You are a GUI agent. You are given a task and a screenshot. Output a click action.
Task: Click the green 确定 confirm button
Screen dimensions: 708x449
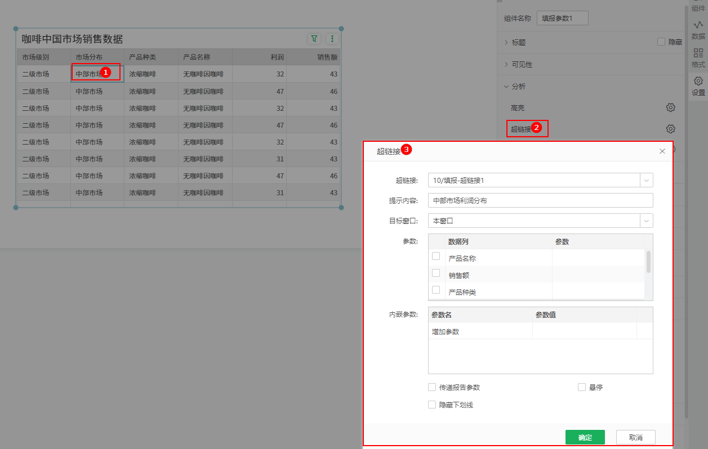click(x=585, y=437)
